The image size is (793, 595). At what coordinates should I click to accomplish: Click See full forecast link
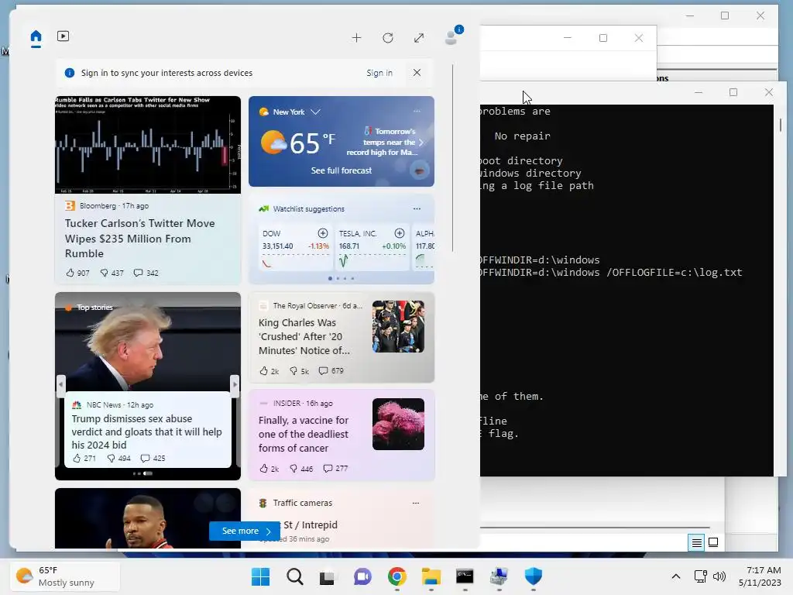[342, 170]
